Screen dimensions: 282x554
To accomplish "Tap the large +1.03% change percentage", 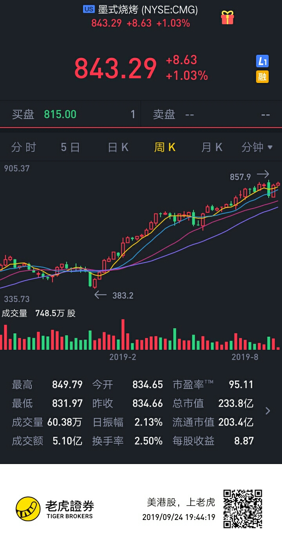I will [x=187, y=75].
